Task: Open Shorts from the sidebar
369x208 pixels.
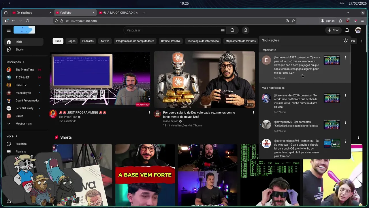Action: coord(24,49)
